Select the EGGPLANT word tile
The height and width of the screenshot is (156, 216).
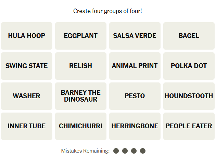tap(81, 36)
